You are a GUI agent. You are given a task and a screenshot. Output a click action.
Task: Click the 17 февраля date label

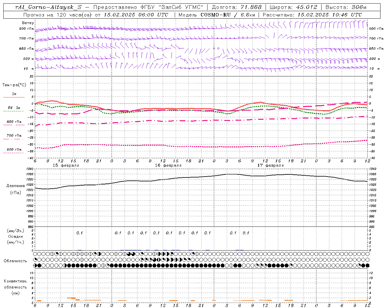pyautogui.click(x=270, y=165)
